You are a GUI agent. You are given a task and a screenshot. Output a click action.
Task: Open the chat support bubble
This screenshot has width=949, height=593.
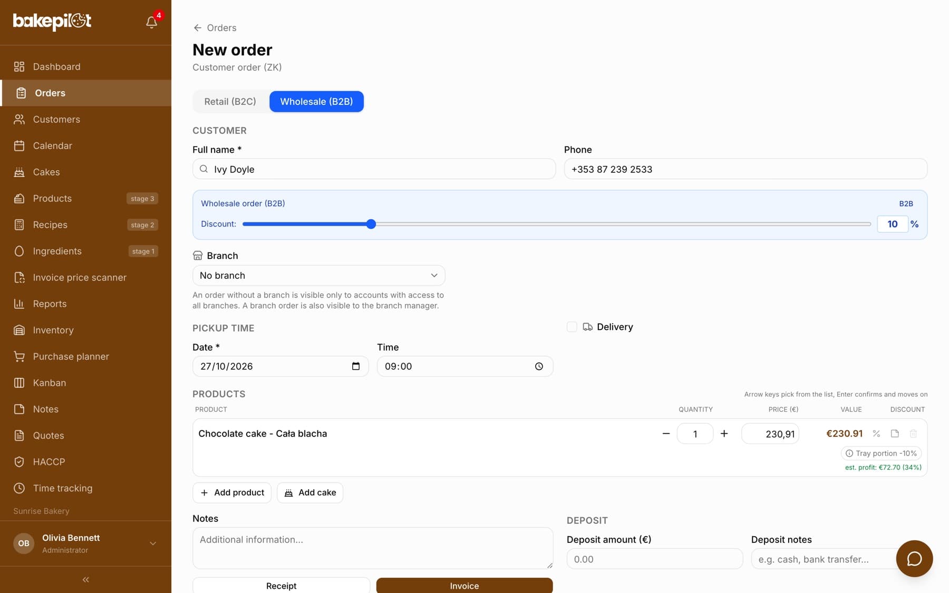click(914, 559)
